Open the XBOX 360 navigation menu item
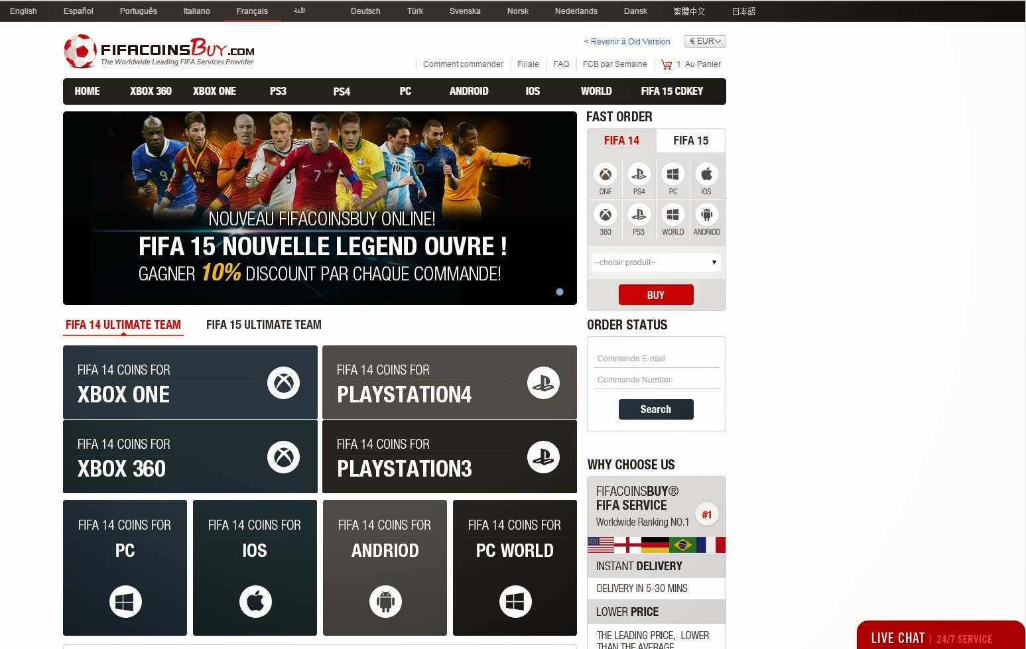Image resolution: width=1026 pixels, height=649 pixels. (151, 91)
